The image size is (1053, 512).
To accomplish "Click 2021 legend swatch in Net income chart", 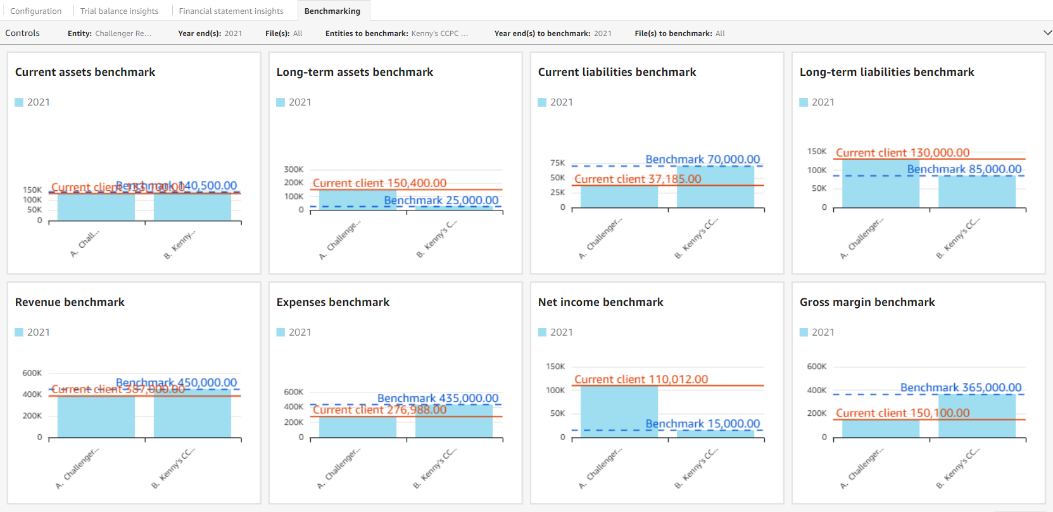I will (542, 332).
